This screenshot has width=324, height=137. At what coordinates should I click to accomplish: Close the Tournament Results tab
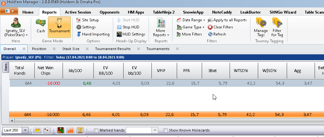(138, 49)
